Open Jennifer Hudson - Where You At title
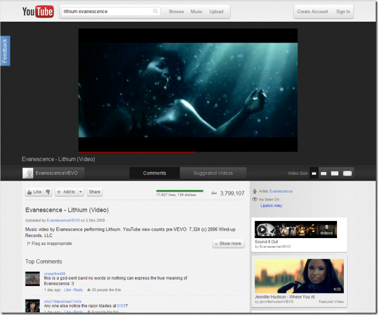This screenshot has height=315, width=378. click(x=285, y=297)
